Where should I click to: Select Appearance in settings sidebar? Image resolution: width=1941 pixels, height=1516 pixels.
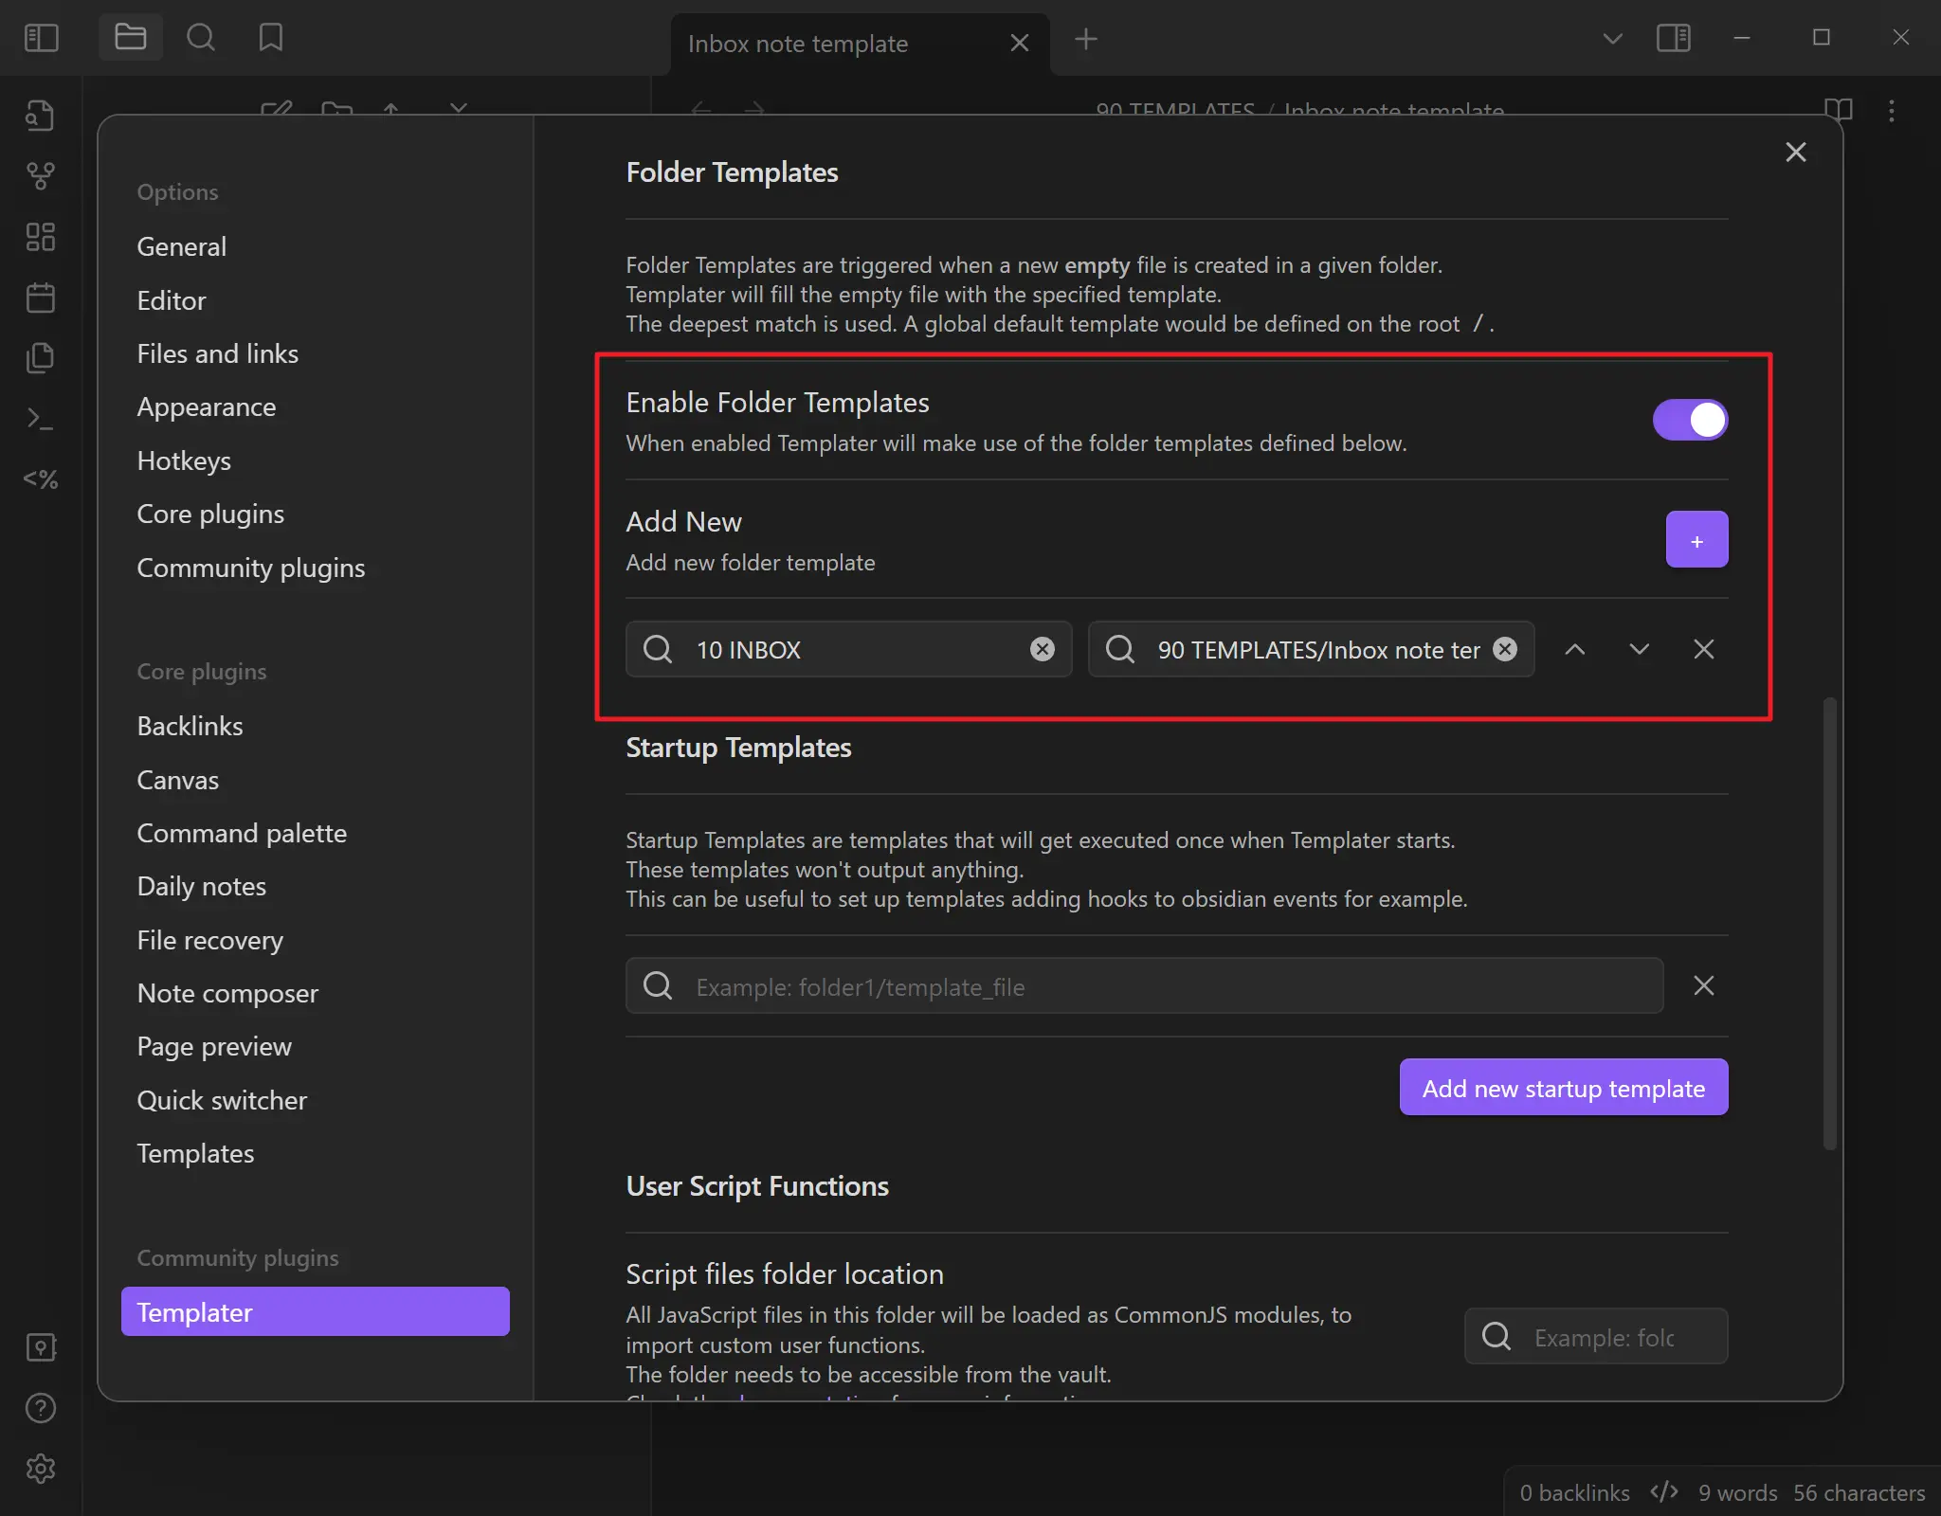coord(206,406)
